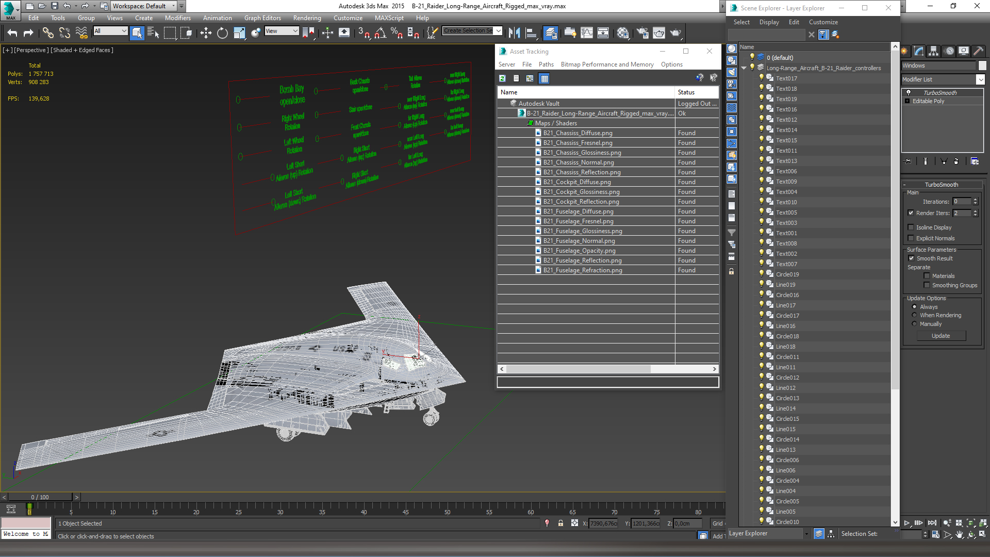Image resolution: width=990 pixels, height=557 pixels.
Task: Check Separate by Materials option
Action: (927, 276)
